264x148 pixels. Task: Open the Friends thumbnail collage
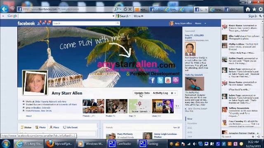(x=93, y=106)
